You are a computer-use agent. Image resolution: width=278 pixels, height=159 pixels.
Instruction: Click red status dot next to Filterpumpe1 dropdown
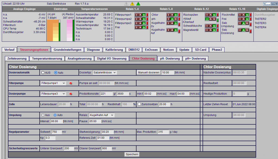pyautogui.click(x=71, y=83)
